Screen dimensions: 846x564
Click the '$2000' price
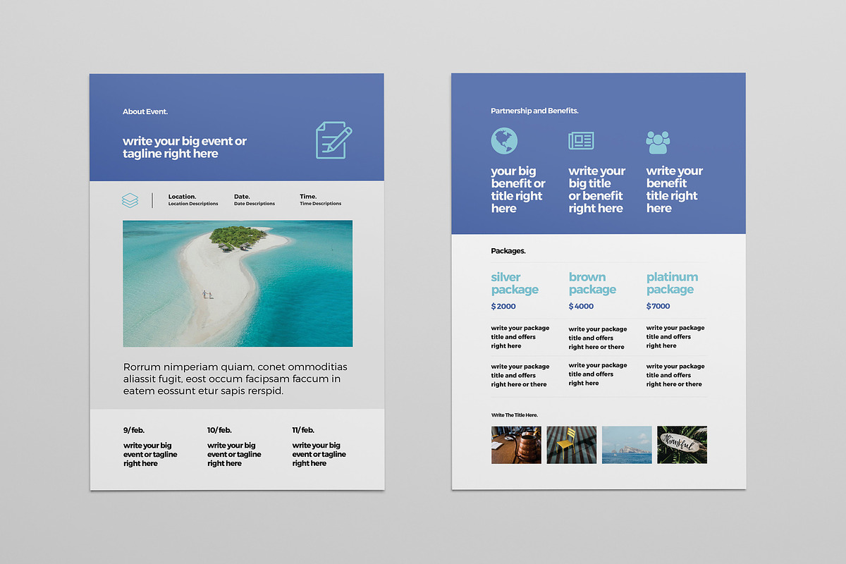click(503, 307)
